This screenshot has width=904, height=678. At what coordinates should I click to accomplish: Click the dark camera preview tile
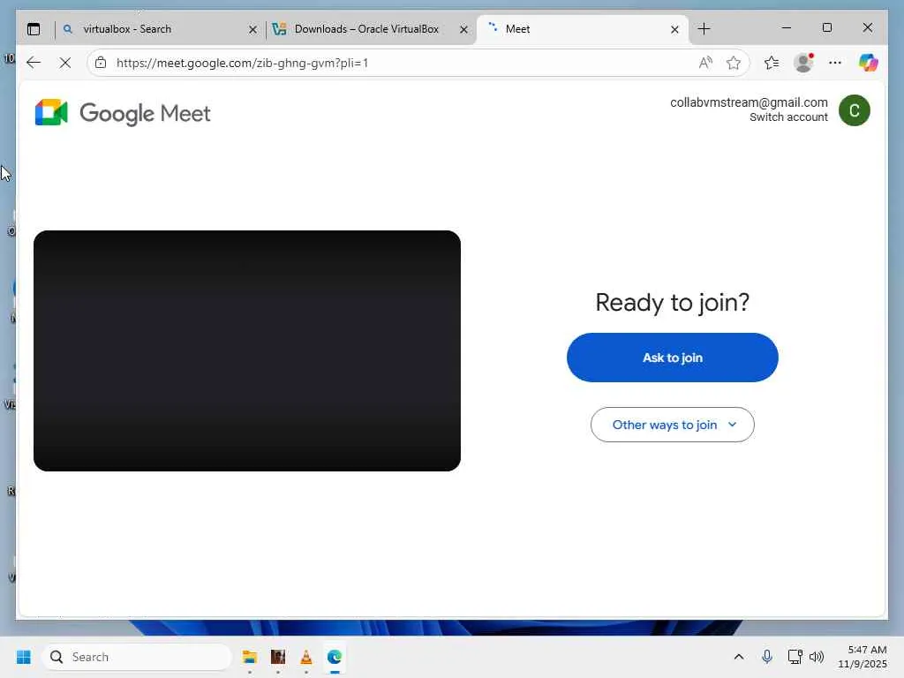[x=247, y=350]
